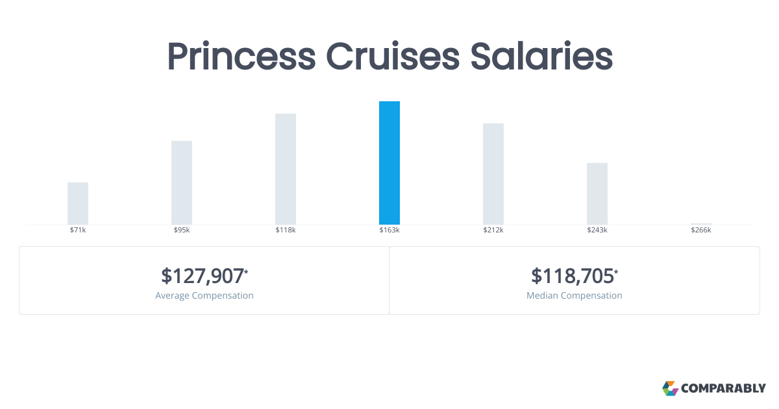Select the highlighted blue $163k bar

tap(389, 163)
